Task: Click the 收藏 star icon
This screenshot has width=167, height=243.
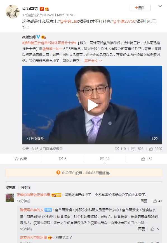Action: pos(17,159)
